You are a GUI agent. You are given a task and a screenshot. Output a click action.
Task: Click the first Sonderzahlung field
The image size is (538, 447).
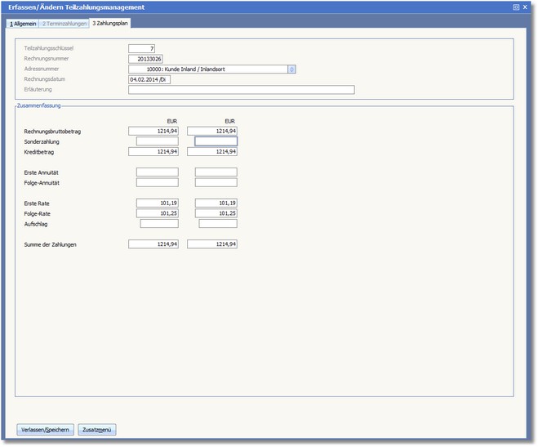[x=157, y=141]
